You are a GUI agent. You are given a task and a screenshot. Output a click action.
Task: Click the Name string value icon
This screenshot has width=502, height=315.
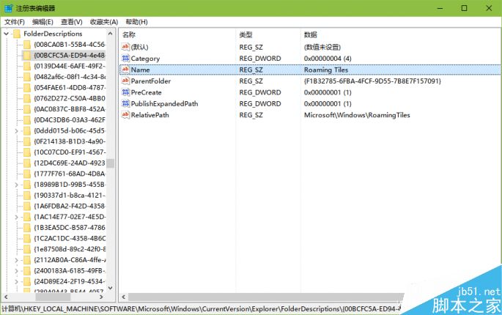[125, 70]
